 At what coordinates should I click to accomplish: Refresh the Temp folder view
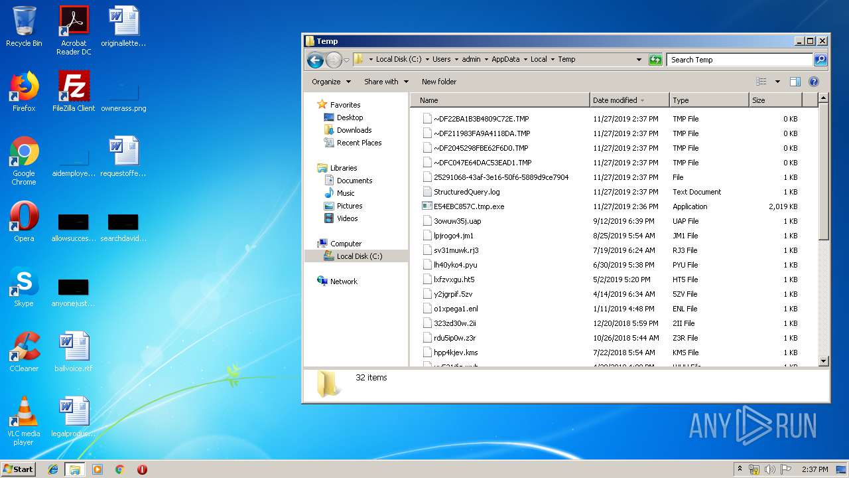point(655,60)
